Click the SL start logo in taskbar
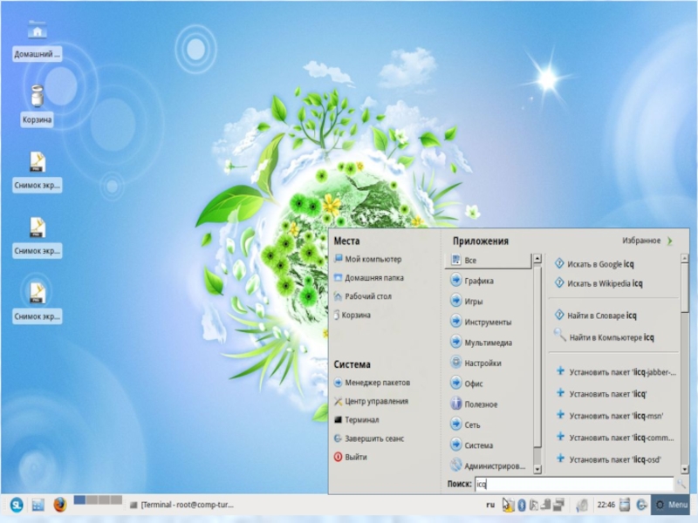The height and width of the screenshot is (523, 698). (17, 505)
